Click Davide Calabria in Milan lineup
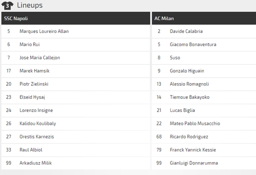Viewport: 256px width, 175px height. tap(186, 32)
